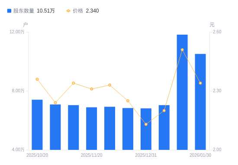Screen dimensions: 238x165
Task: Toggle the 价格 legend orange marker
Action: pyautogui.click(x=68, y=11)
